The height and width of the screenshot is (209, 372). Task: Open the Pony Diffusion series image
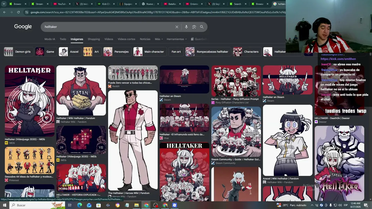(x=236, y=81)
